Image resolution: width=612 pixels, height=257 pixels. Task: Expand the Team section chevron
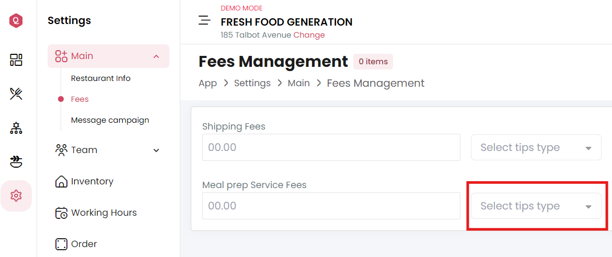pos(156,150)
